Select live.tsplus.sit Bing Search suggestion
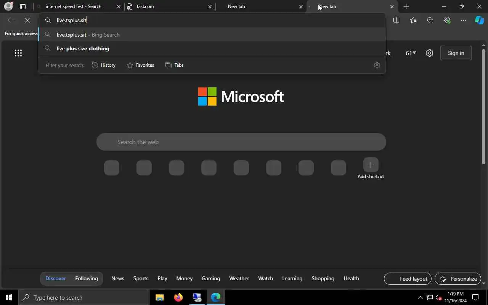 (x=212, y=35)
